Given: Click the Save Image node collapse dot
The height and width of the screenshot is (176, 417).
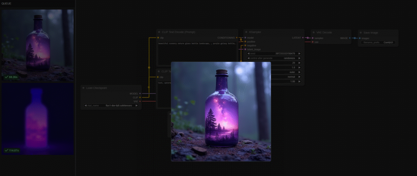Looking at the screenshot, I should pos(361,32).
